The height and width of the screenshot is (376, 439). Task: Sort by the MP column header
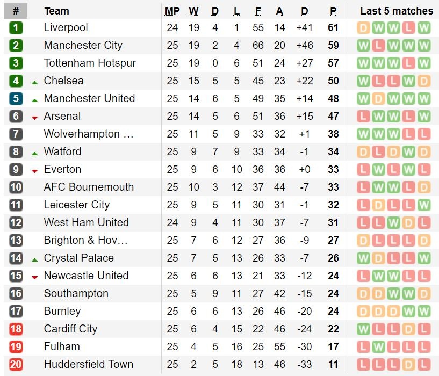point(172,11)
